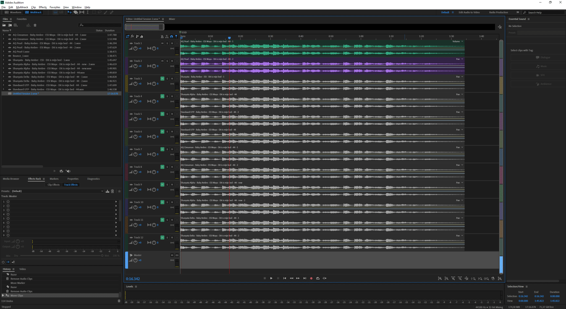Viewport: 566px width, 309px height.
Task: Adjust the Track 1 volume knob
Action: click(135, 49)
